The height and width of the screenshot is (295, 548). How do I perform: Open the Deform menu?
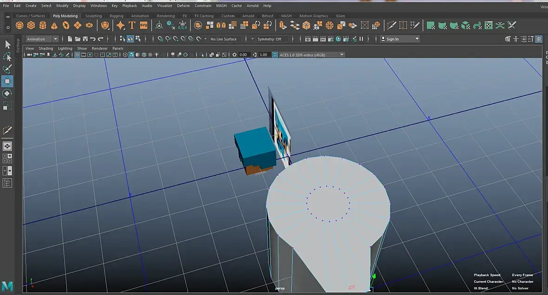pyautogui.click(x=183, y=6)
